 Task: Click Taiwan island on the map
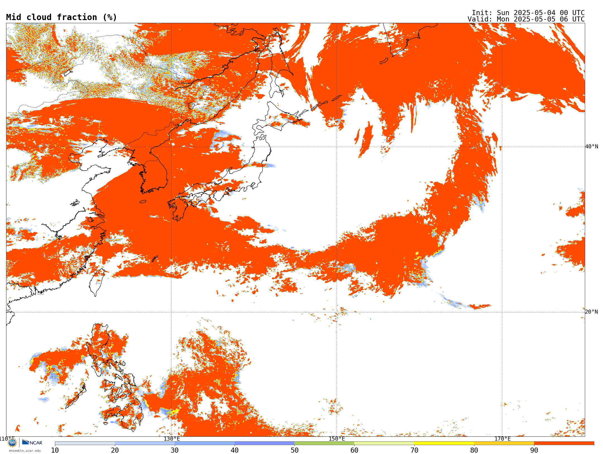pos(97,282)
